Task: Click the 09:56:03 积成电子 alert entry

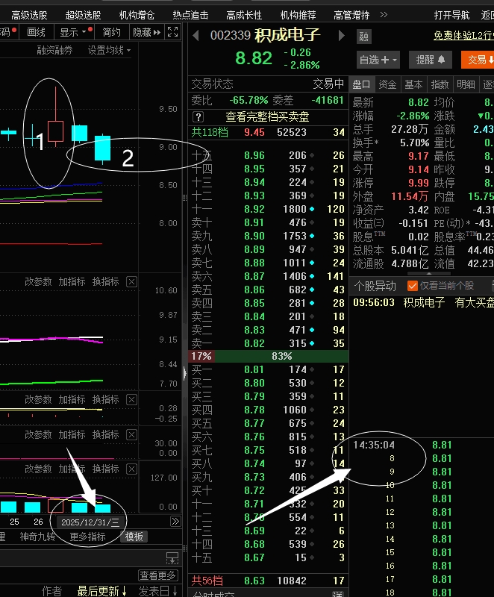Action: point(422,303)
